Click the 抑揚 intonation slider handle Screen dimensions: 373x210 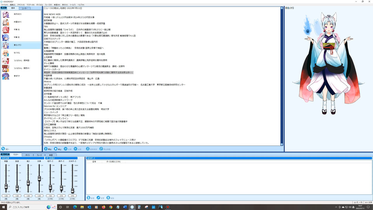[x=39, y=178]
